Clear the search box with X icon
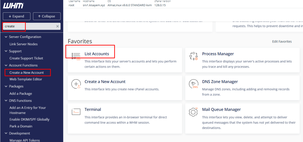The image size is (303, 142). coord(57,27)
